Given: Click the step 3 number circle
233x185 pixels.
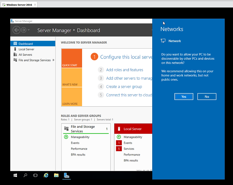Looking at the screenshot, I should pyautogui.click(x=101, y=78).
